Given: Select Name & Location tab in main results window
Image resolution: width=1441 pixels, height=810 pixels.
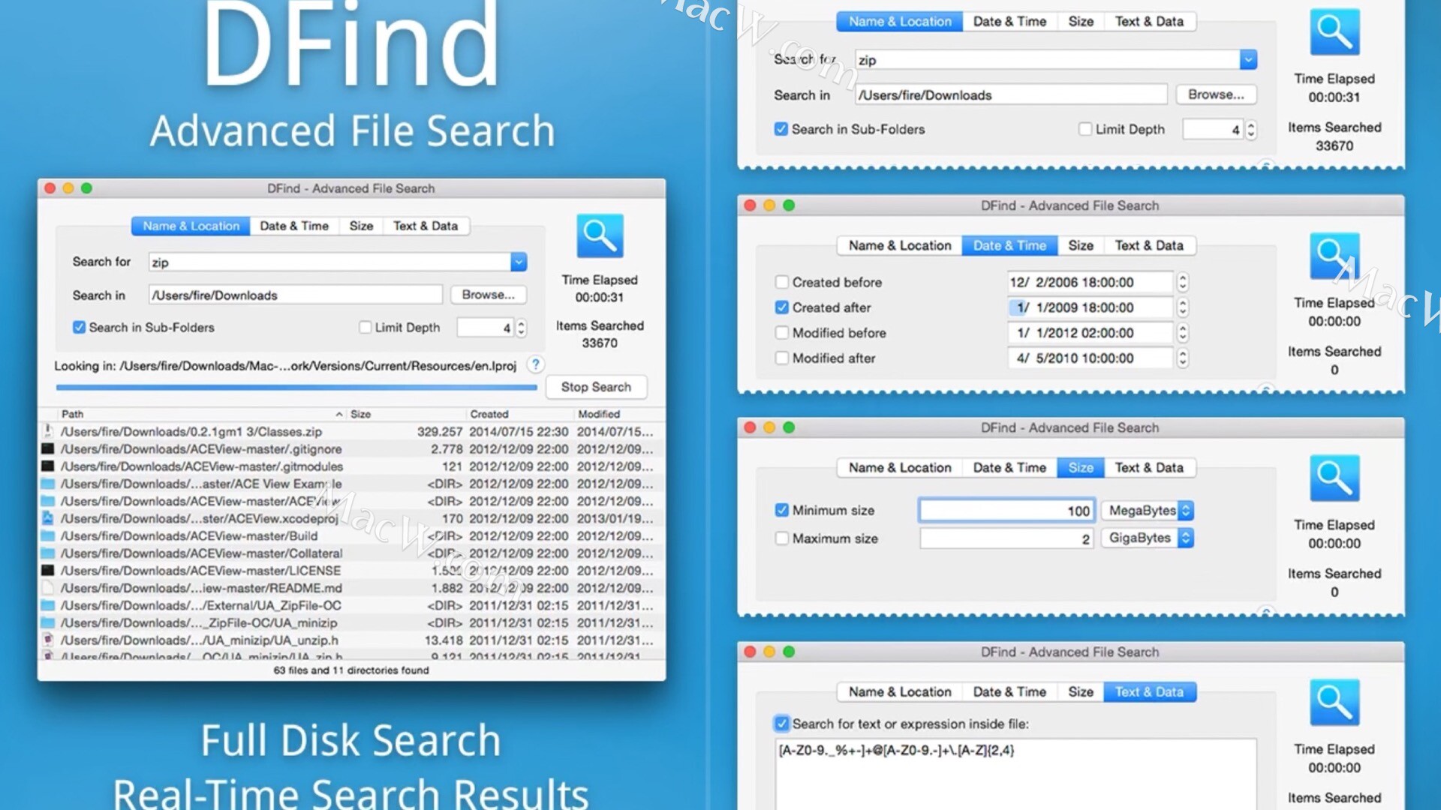Looking at the screenshot, I should point(191,226).
